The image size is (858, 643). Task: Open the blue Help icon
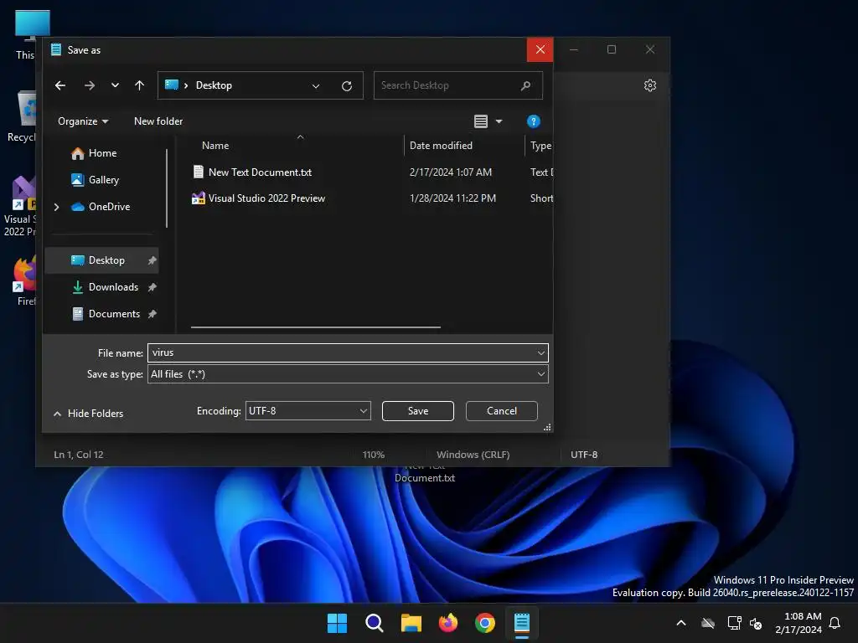tap(534, 121)
